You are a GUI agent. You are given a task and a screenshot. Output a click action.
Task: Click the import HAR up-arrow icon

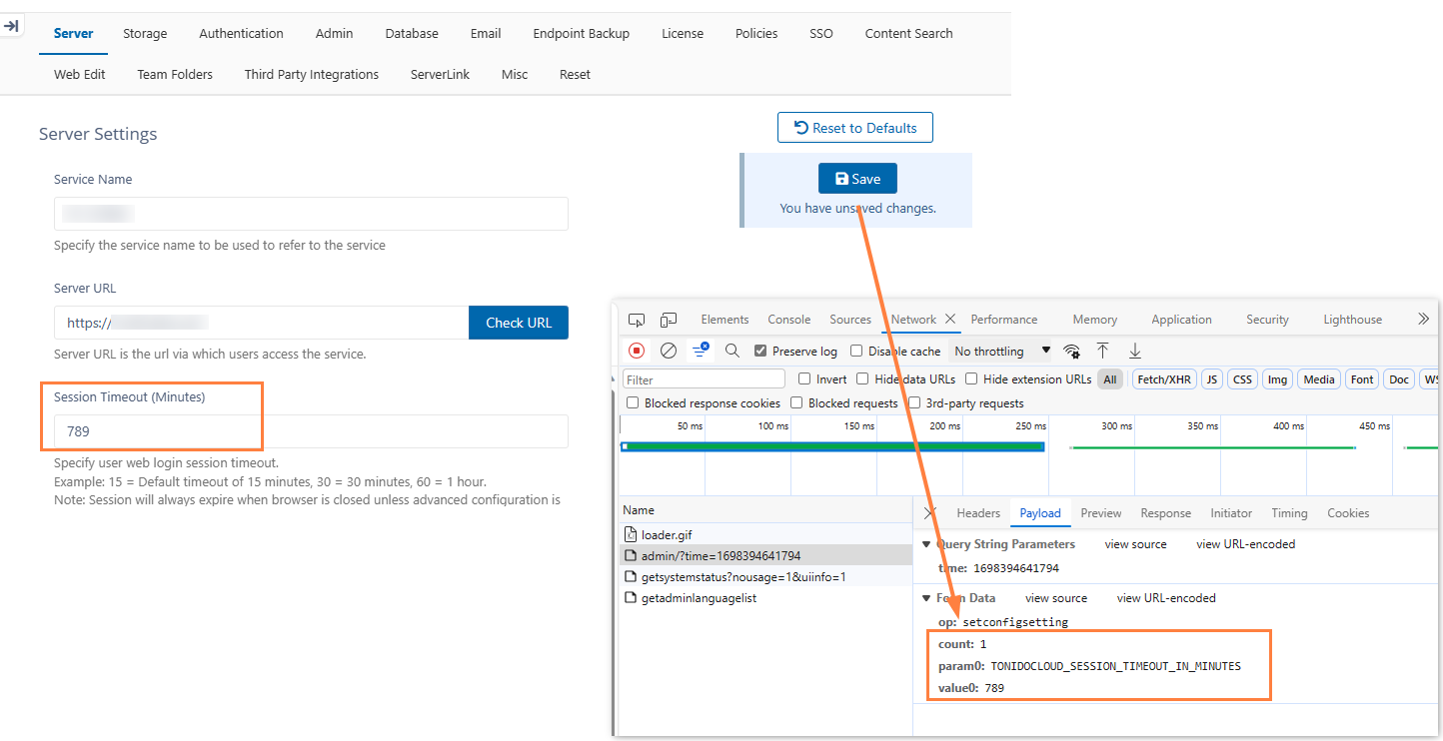pyautogui.click(x=1103, y=351)
